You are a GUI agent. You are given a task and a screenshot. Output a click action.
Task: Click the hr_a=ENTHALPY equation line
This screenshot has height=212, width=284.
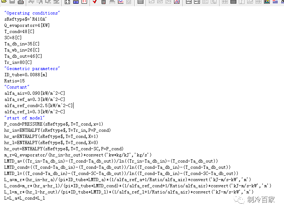click(51, 136)
